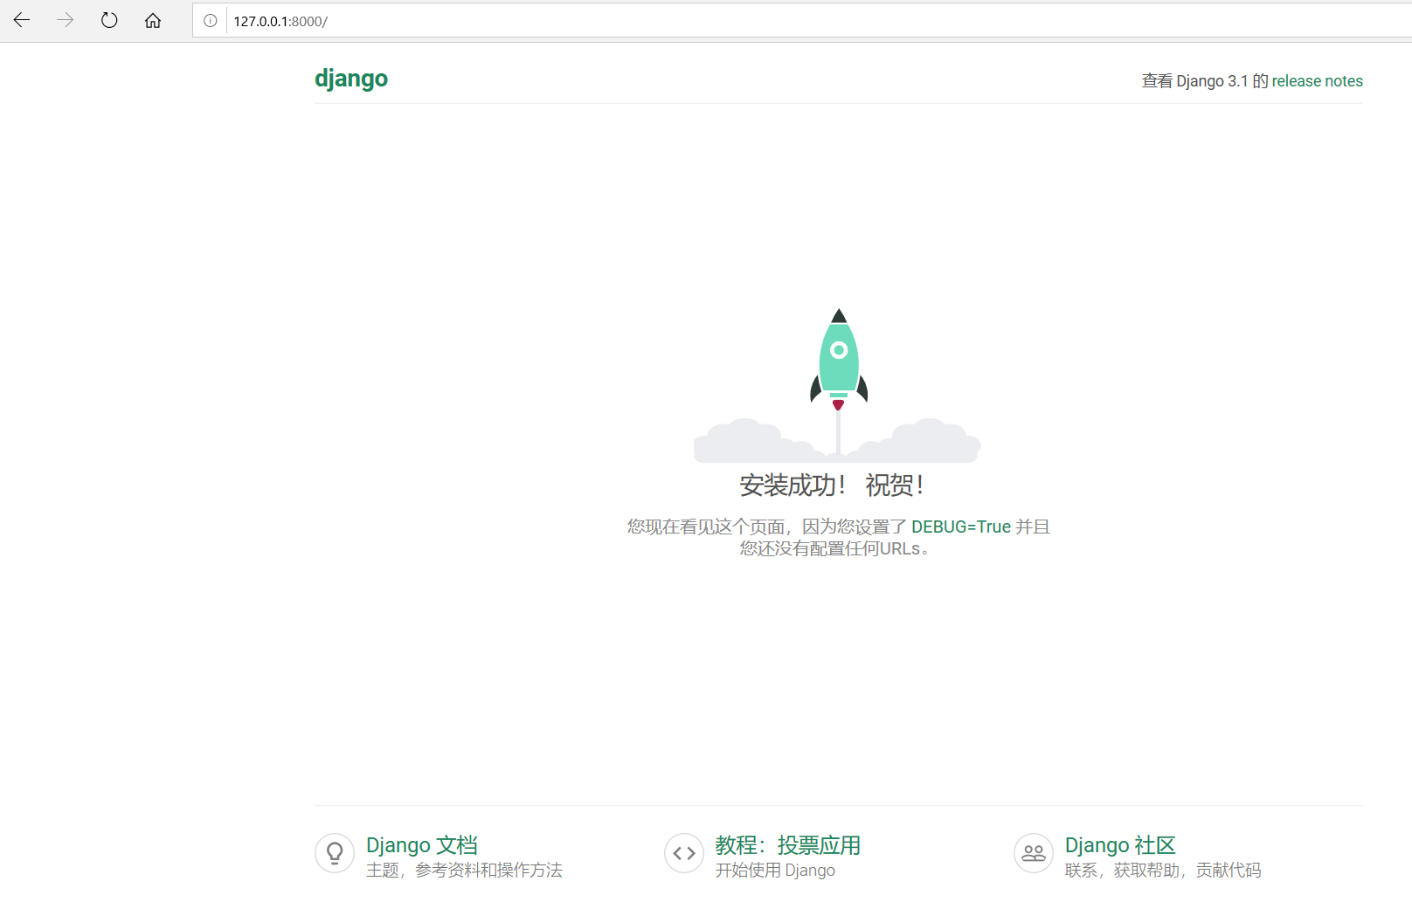Click the text 联系，获取帮助，贡献代码
The image size is (1412, 902).
click(1163, 871)
